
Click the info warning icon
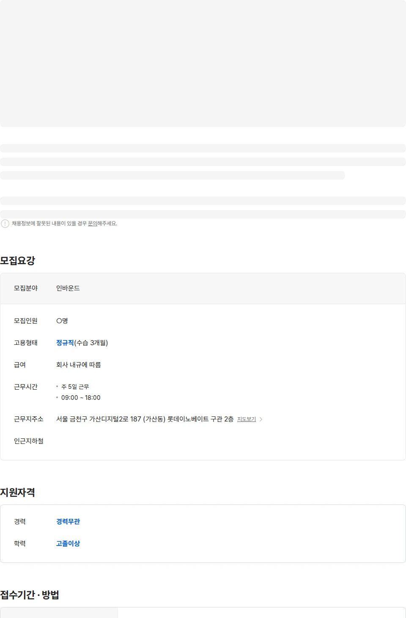(5, 224)
